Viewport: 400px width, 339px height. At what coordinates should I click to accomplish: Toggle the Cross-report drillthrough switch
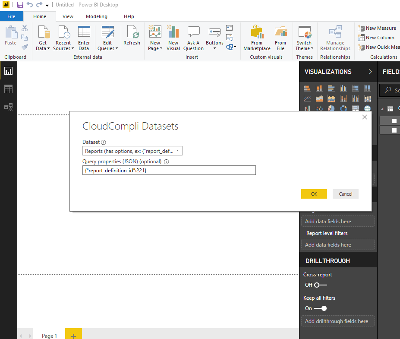pos(321,285)
